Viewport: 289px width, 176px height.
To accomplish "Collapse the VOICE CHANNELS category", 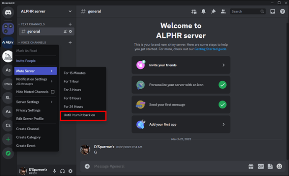I will coord(32,43).
